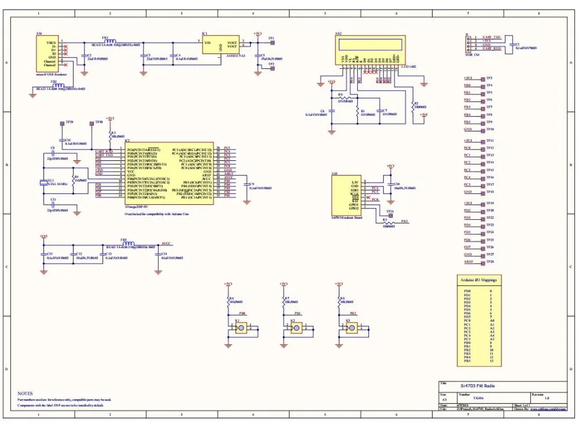
Task: Click the Si4703 FM Radio title text
Action: 478,386
